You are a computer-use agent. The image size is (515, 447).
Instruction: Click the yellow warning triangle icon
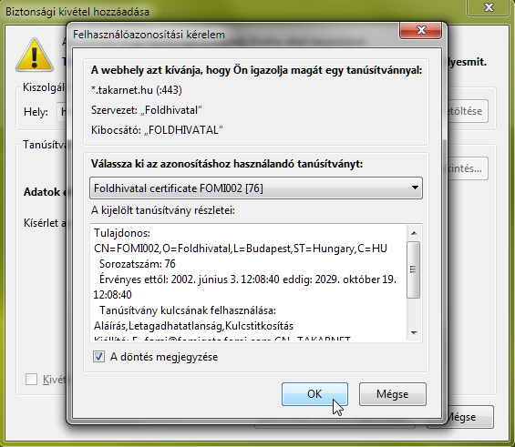pyautogui.click(x=34, y=56)
